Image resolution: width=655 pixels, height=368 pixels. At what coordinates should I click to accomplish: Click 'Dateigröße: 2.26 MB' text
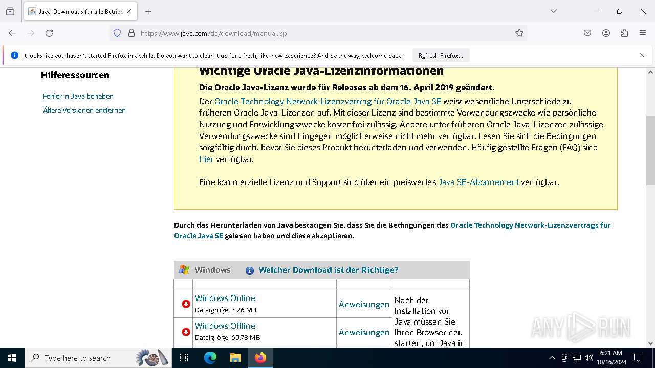(x=226, y=310)
